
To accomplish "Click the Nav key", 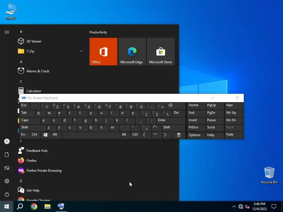I will pyautogui.click(x=234, y=106).
